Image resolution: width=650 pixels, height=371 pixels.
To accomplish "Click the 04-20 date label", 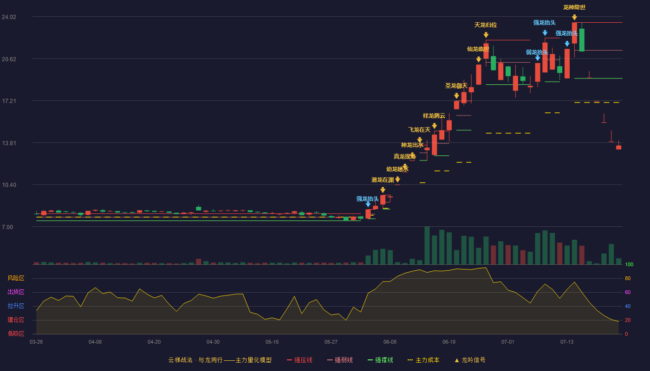I will 154,342.
